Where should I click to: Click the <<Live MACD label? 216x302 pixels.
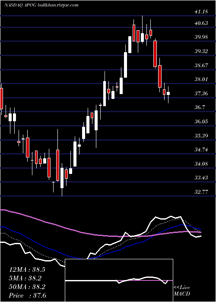pyautogui.click(x=182, y=291)
